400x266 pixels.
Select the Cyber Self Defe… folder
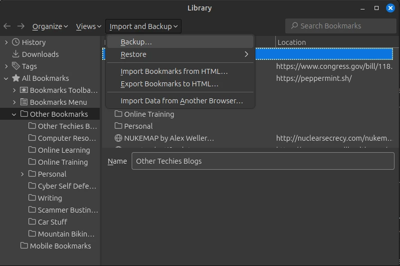67,186
